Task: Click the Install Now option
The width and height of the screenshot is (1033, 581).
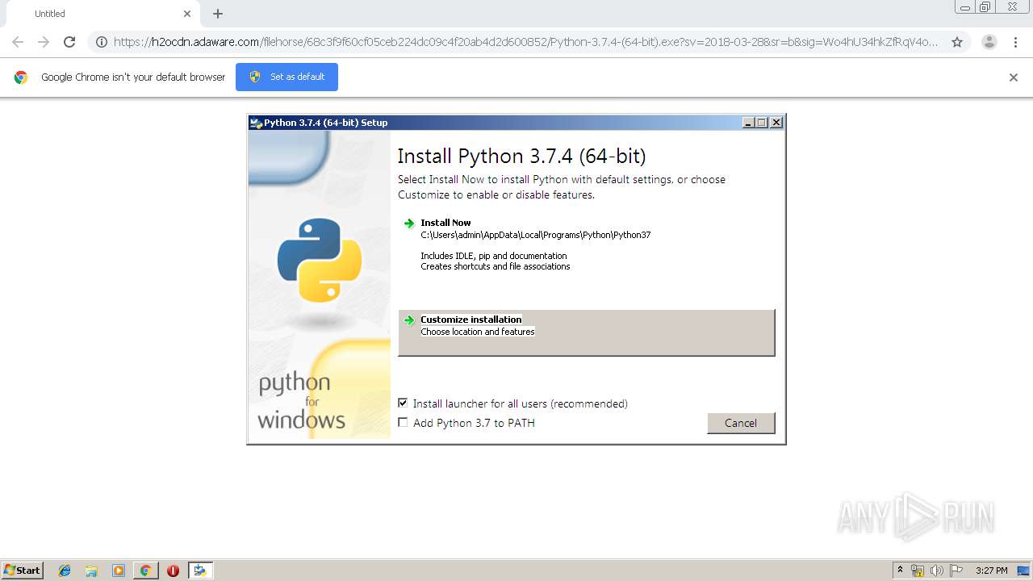Action: pyautogui.click(x=586, y=245)
